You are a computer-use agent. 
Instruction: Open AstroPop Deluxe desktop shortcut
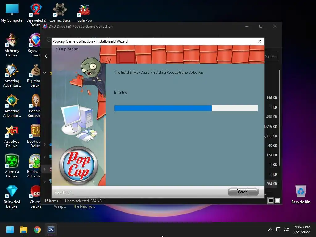(x=12, y=136)
